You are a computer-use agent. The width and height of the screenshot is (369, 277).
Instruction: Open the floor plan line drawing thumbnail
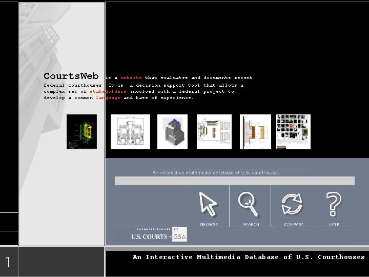coord(130,132)
